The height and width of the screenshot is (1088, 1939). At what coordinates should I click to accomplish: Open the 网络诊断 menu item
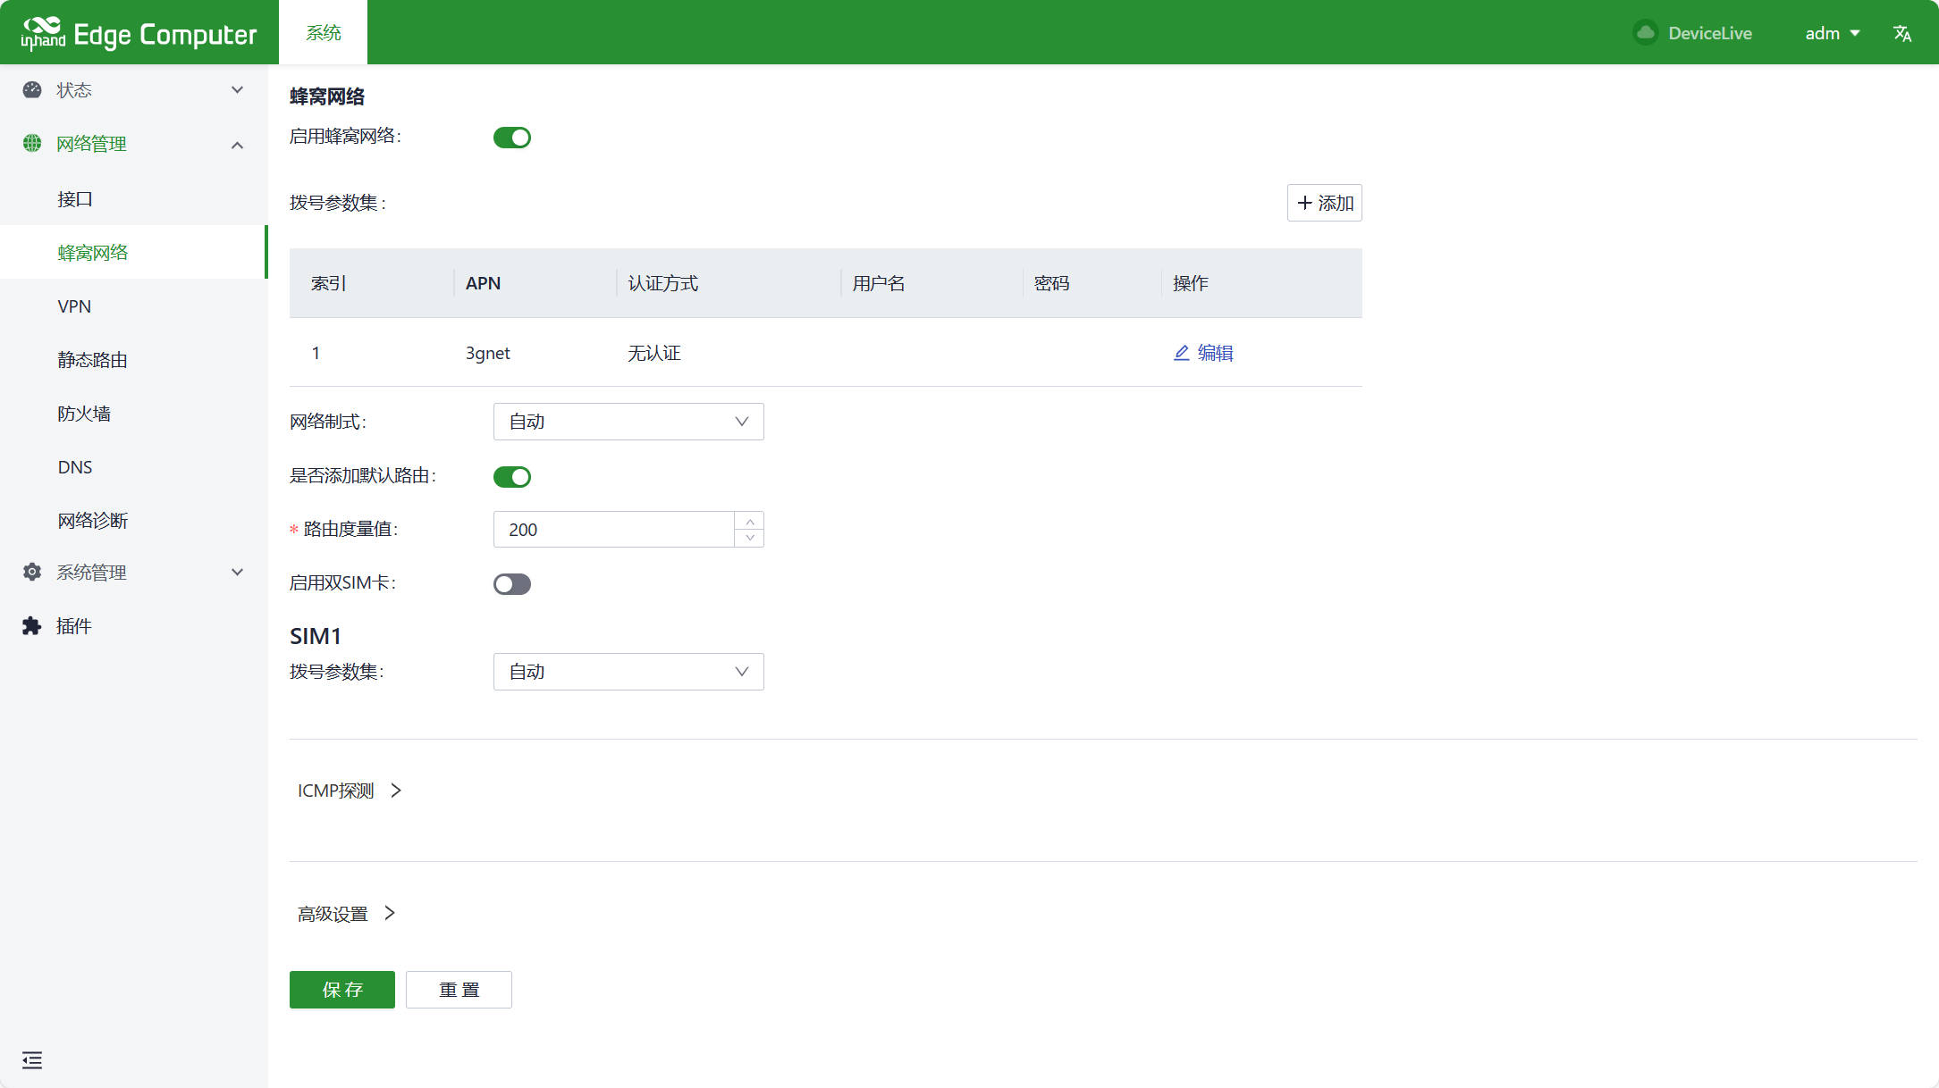pyautogui.click(x=134, y=520)
